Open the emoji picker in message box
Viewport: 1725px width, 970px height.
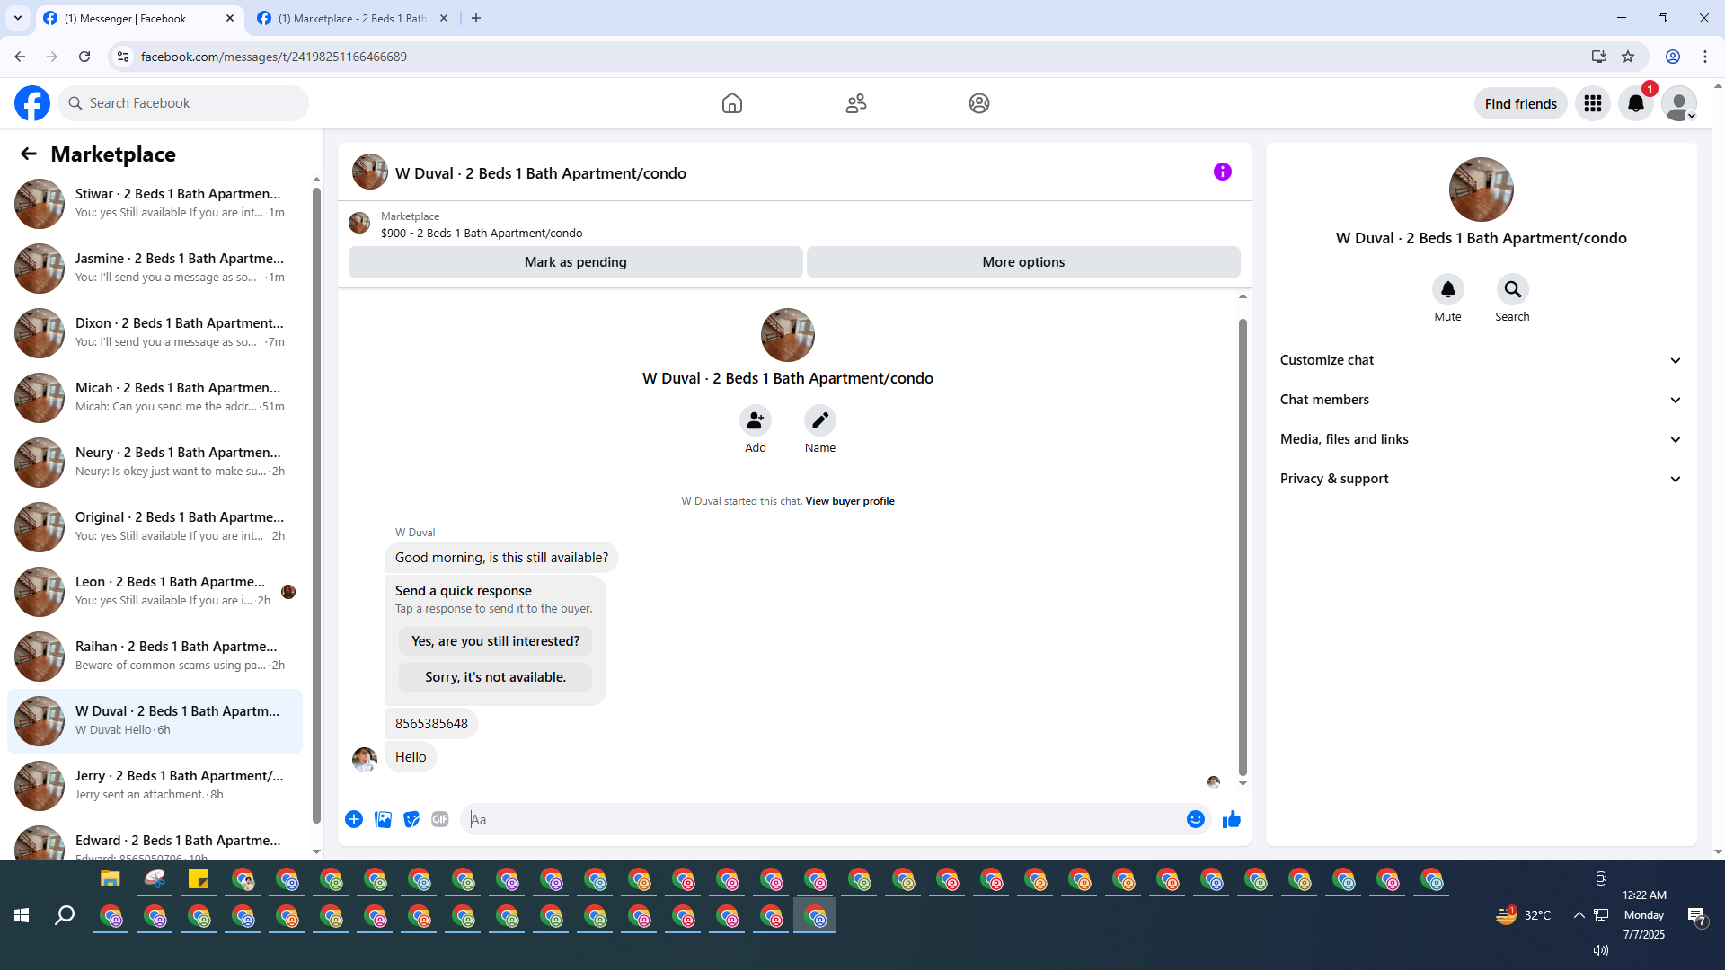point(1195,819)
